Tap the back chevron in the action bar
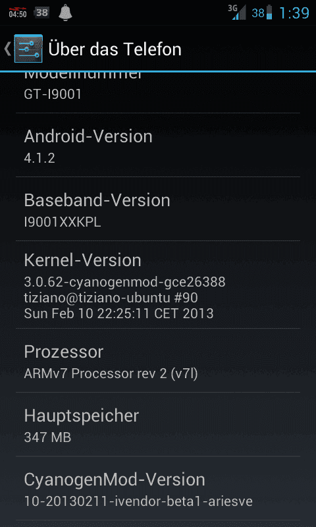316x527 pixels. coord(7,49)
